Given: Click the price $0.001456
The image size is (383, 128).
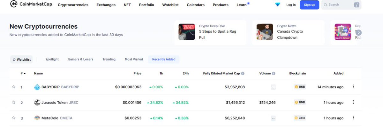Looking at the screenshot, I should point(132,102).
